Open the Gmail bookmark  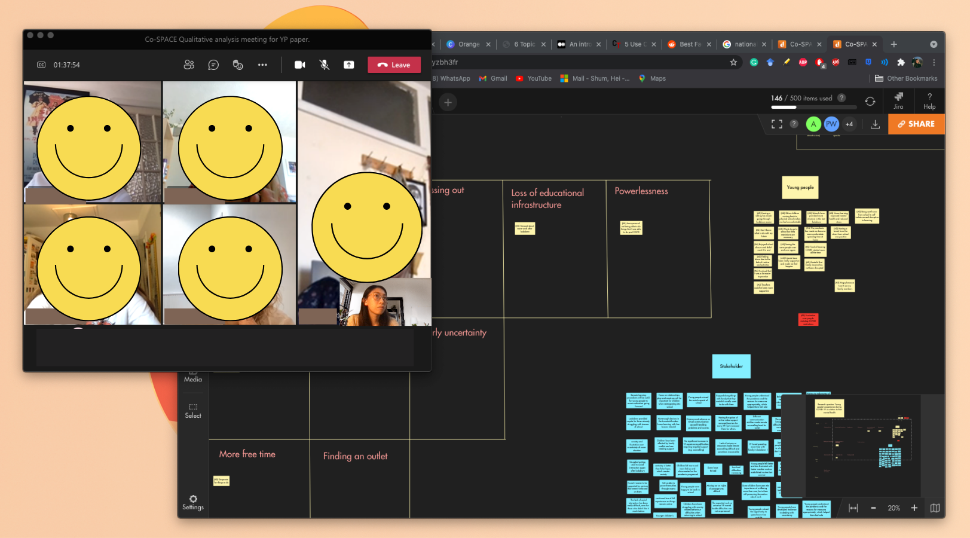point(493,78)
